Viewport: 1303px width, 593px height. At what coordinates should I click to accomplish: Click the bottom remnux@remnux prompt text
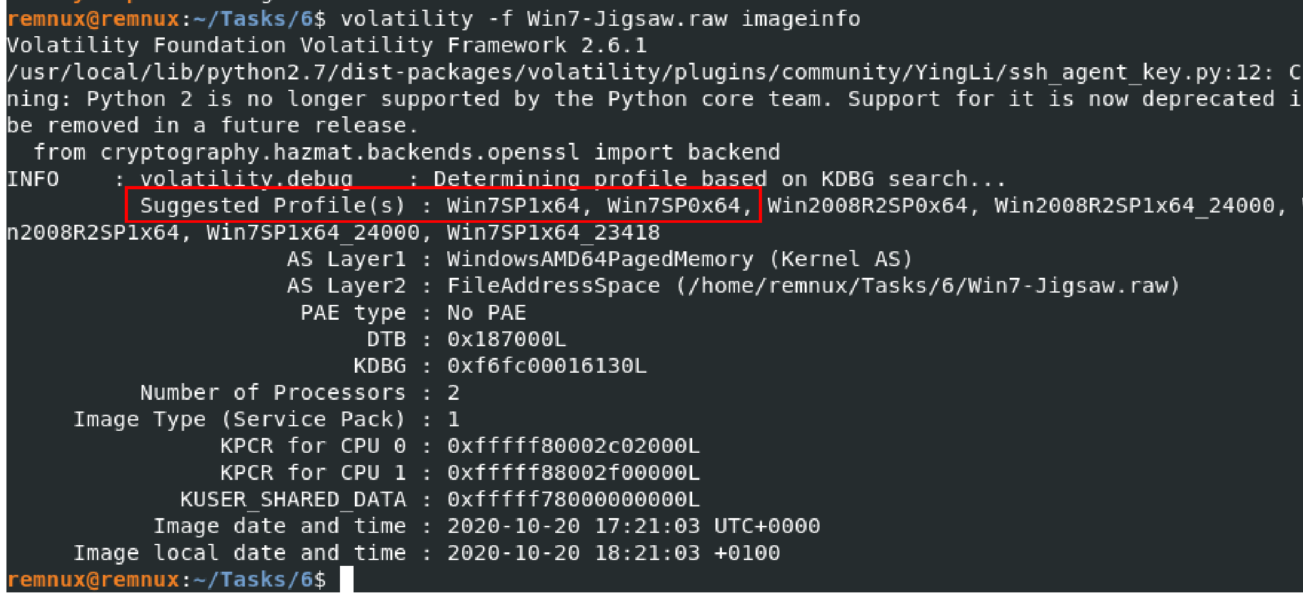[x=93, y=579]
